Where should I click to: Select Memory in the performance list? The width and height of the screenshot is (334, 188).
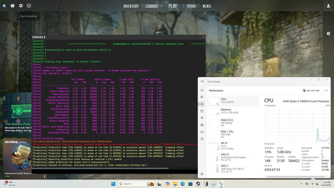[233, 111]
